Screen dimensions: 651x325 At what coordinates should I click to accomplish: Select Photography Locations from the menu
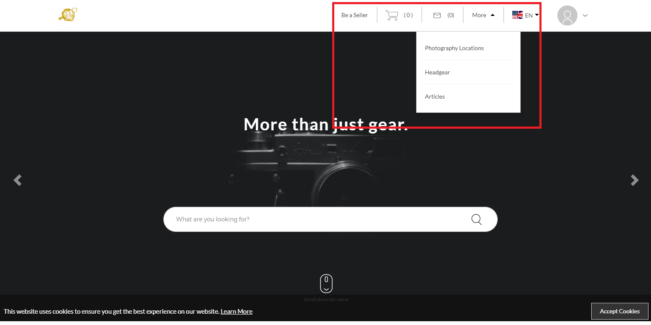pos(454,48)
